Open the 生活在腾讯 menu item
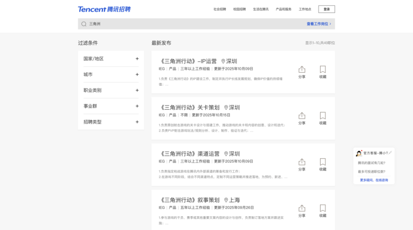This screenshot has width=413, height=230. point(261,9)
